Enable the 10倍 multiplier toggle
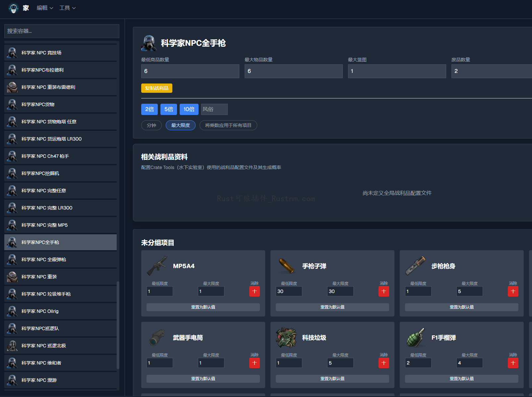The width and height of the screenshot is (532, 397). pyautogui.click(x=189, y=109)
